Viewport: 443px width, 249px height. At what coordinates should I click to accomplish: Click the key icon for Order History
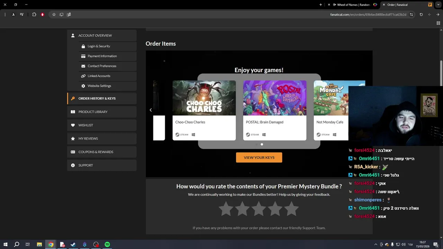coord(73,99)
